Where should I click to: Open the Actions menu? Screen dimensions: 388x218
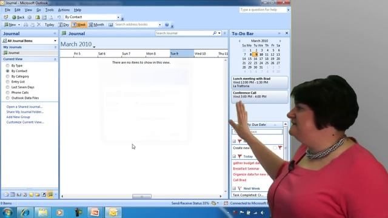pyautogui.click(x=64, y=10)
